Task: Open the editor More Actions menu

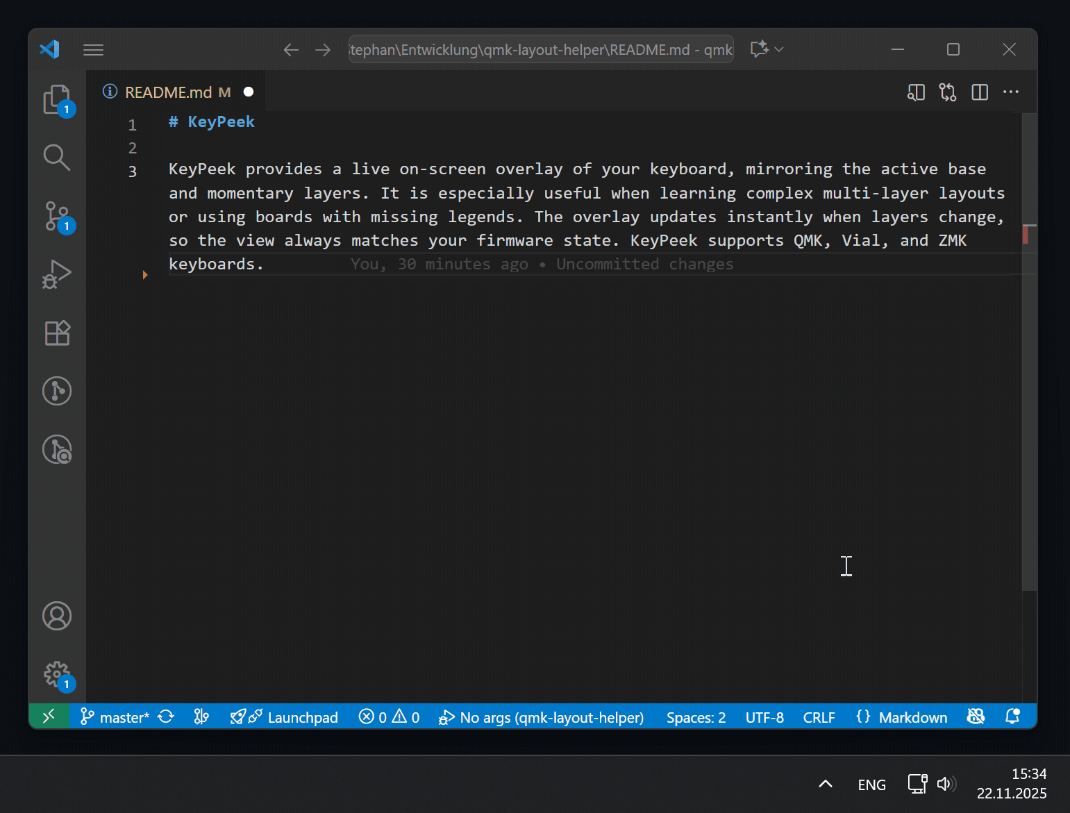Action: click(1011, 92)
